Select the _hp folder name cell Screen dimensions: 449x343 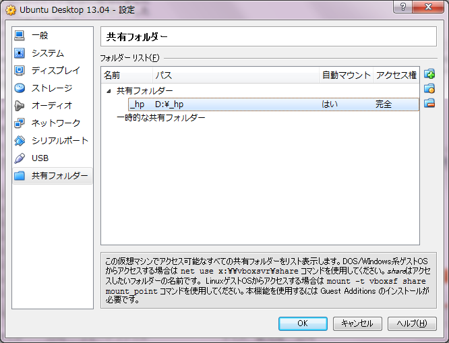coord(137,104)
